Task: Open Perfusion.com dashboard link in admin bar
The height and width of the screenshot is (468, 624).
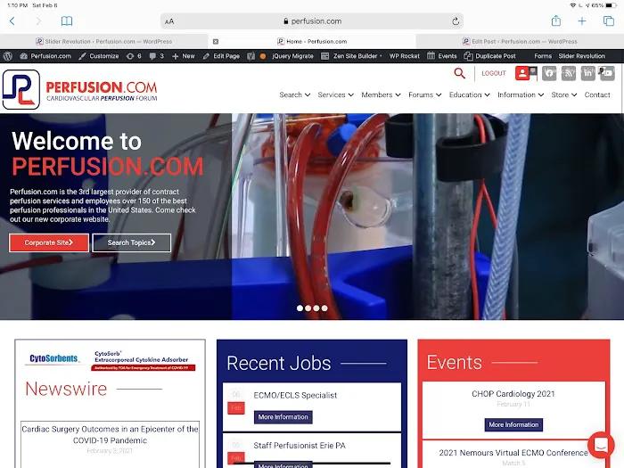Action: pos(45,56)
